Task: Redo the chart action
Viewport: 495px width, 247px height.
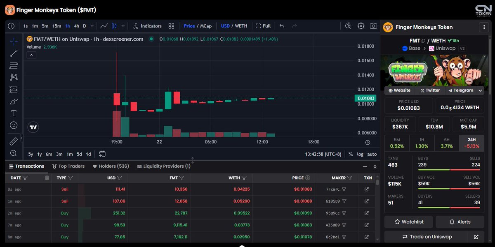Action: (294, 26)
